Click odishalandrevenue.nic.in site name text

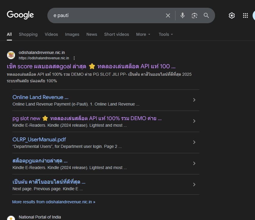pos(42,52)
